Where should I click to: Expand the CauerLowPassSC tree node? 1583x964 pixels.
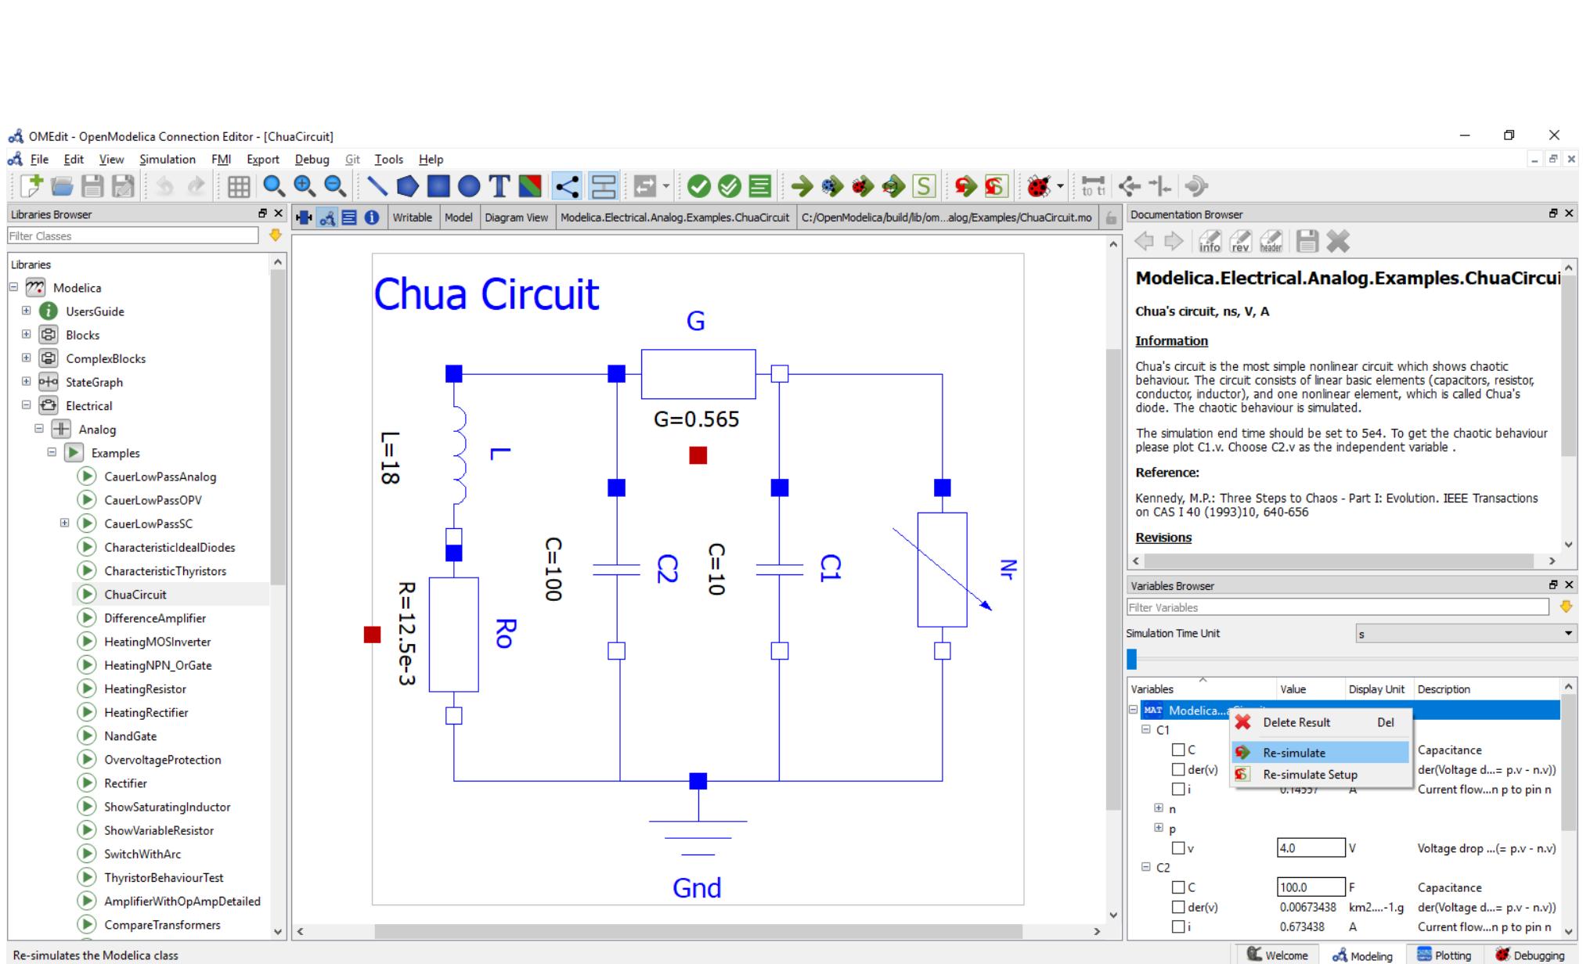(x=64, y=523)
